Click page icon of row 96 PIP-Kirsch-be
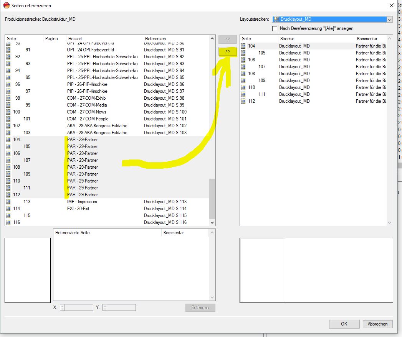Screen dimensions: 402x337 (8, 84)
